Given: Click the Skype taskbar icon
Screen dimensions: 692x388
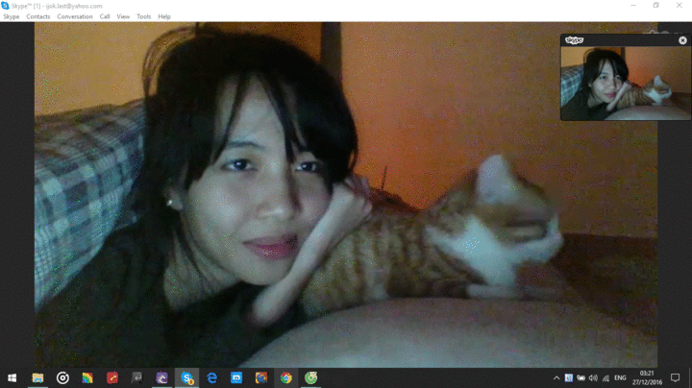Looking at the screenshot, I should 186,378.
